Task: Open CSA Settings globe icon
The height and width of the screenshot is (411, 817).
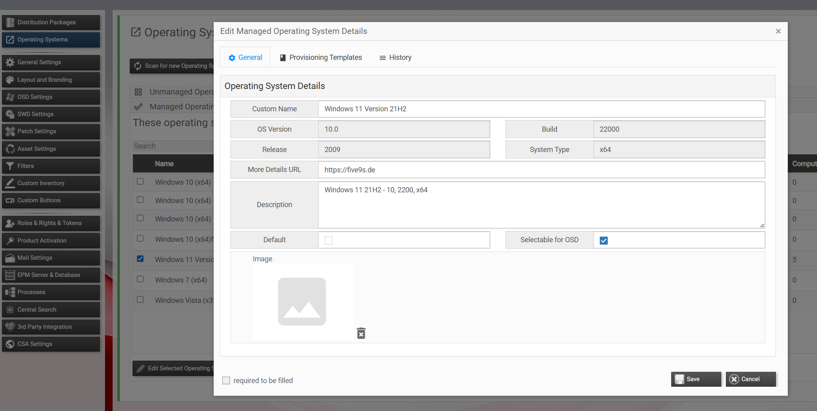Action: 10,344
